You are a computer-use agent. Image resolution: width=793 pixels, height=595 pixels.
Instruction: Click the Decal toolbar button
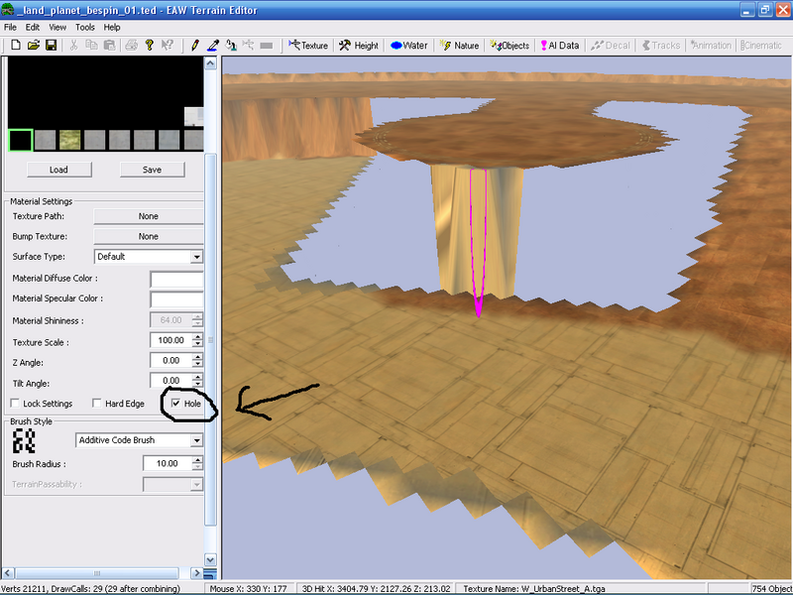pos(611,45)
